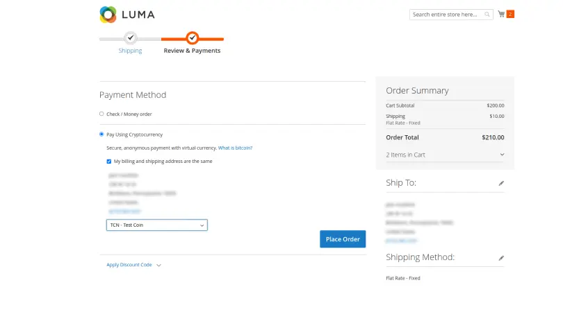Click Review & Payments step label

tap(192, 51)
